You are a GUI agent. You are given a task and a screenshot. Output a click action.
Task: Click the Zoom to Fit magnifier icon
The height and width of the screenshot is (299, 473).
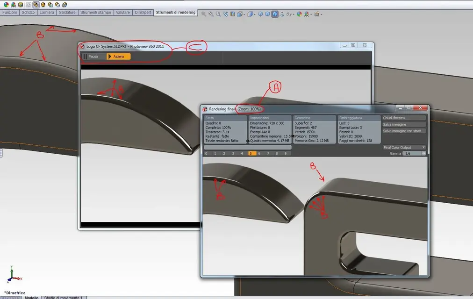[204, 14]
